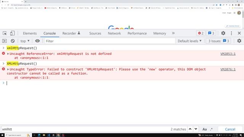The height and width of the screenshot is (137, 244).
Task: Expand the ReferenceError stack trace triangle
Action: coord(8,54)
